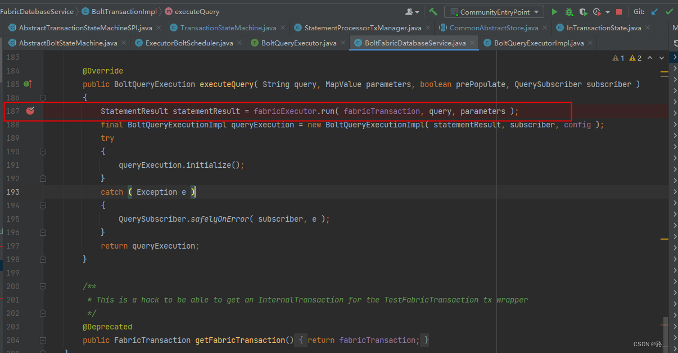
Task: Close the BoltQueryExecutor.java tab
Action: [342, 43]
